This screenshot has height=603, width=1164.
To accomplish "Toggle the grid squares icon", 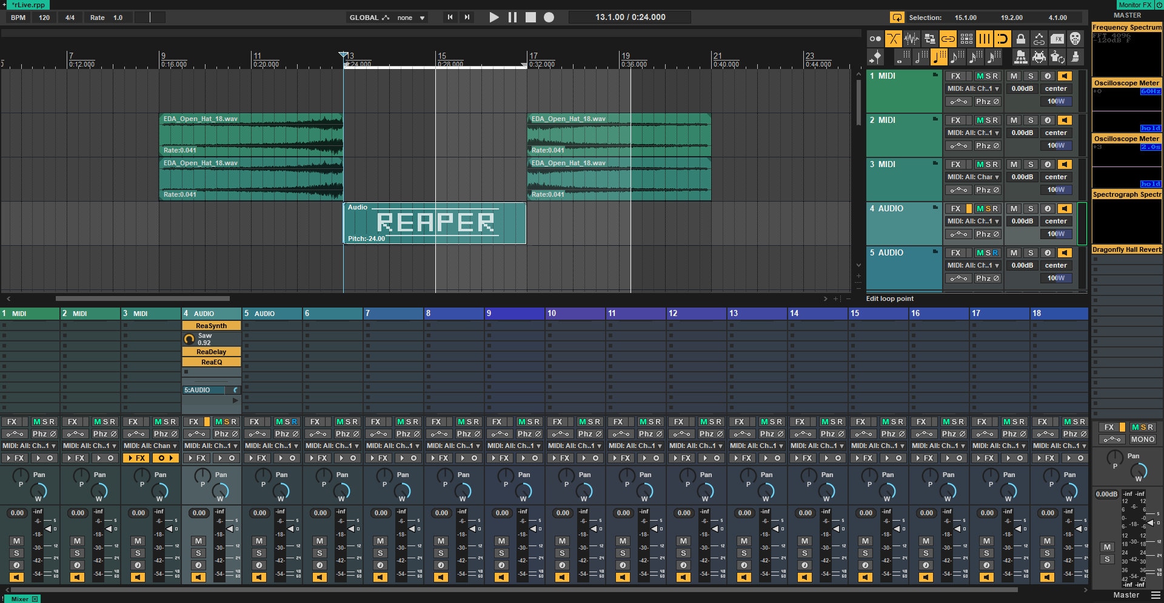I will click(966, 39).
